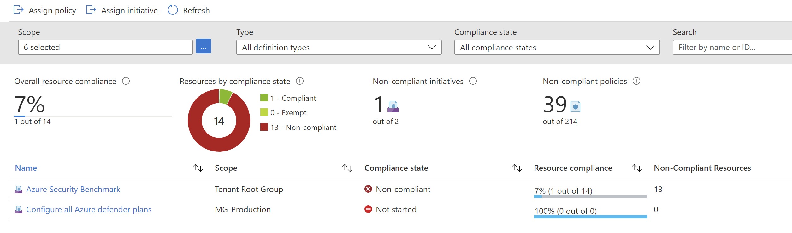Screen dimensions: 792x233
Task: Click the Resource compliance column header
Action: (x=573, y=168)
